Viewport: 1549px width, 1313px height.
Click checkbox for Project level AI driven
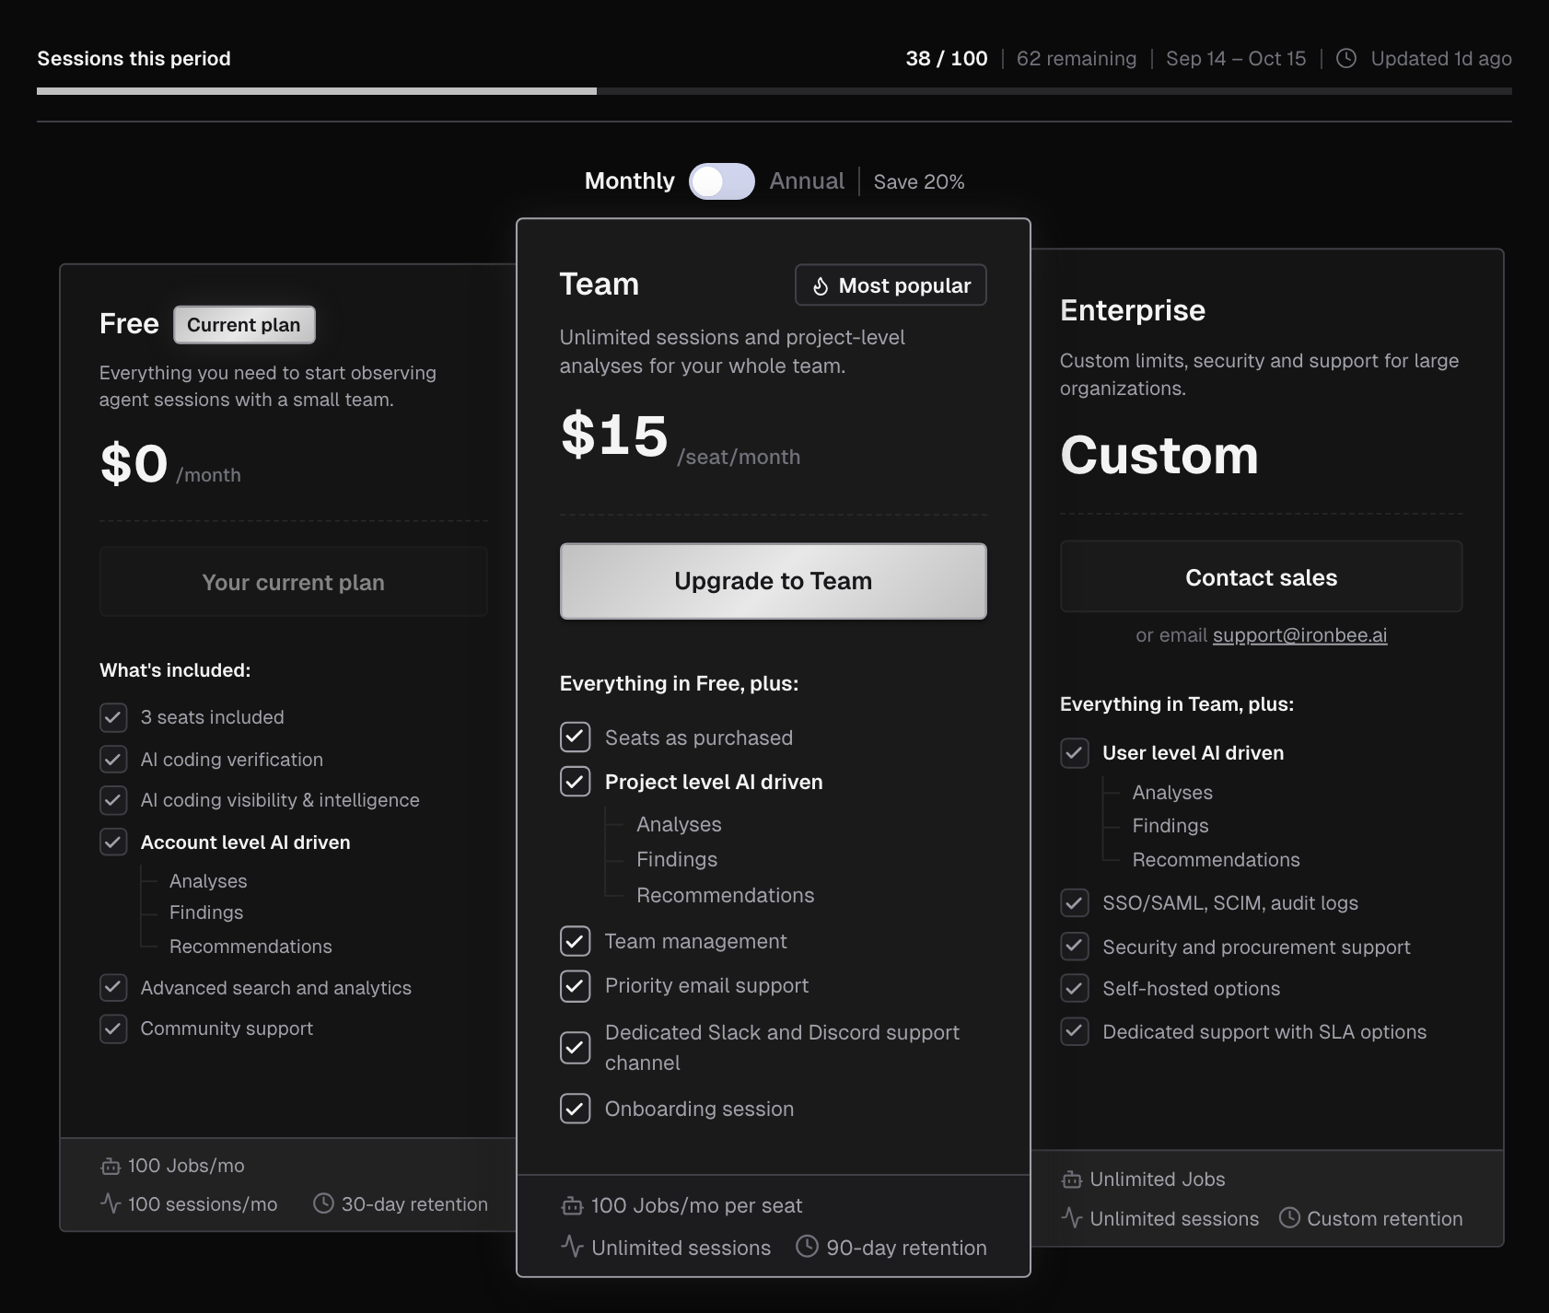(x=576, y=782)
